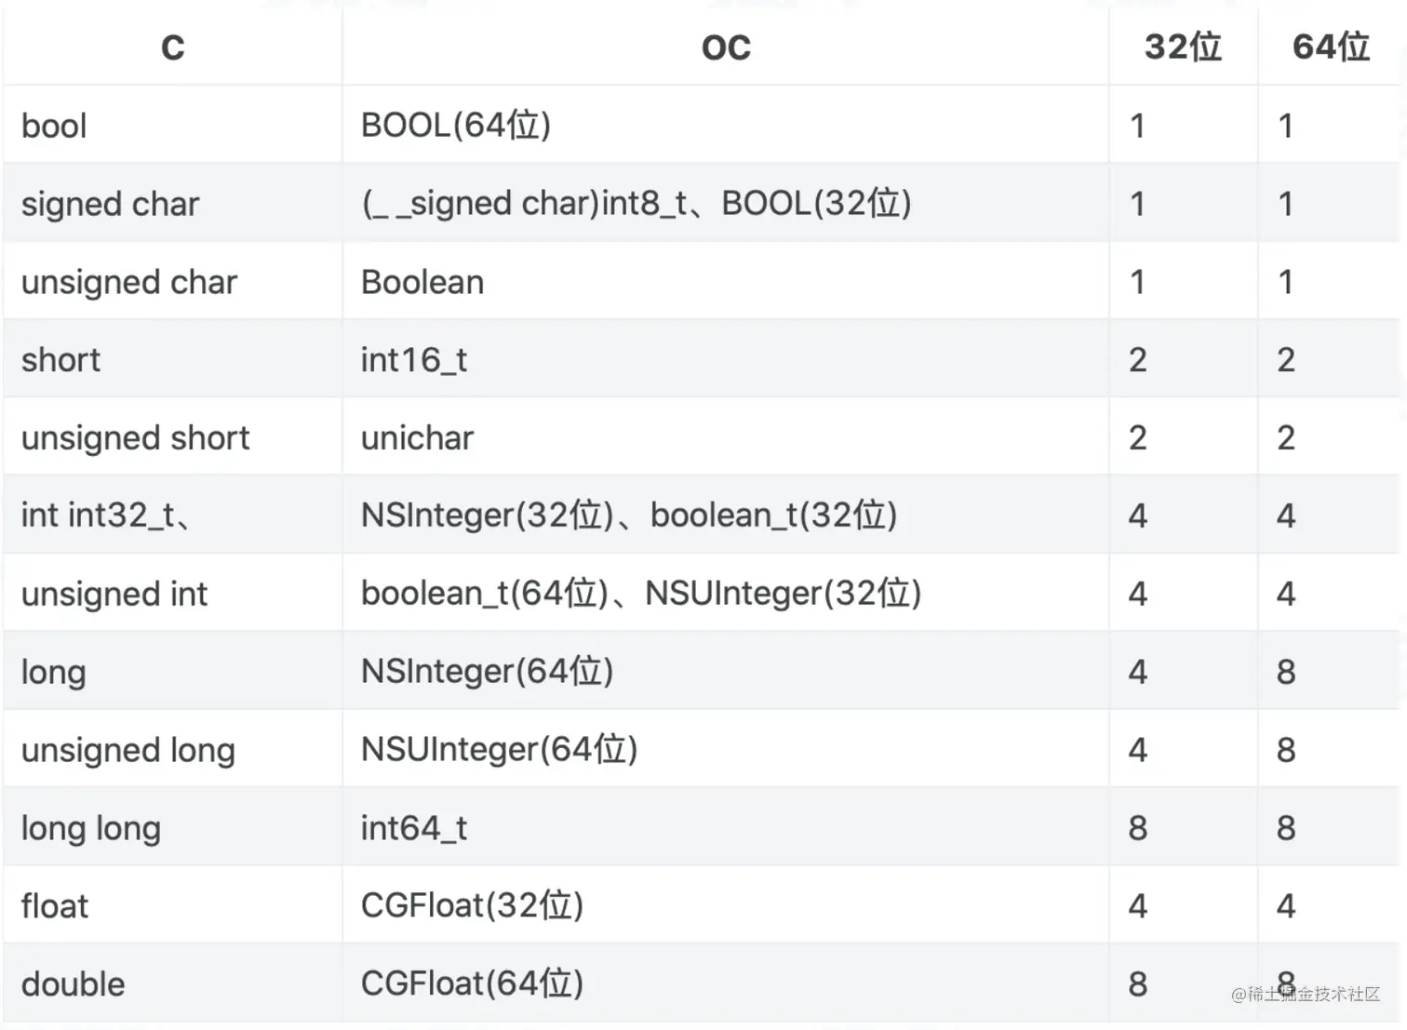The height and width of the screenshot is (1030, 1407).
Task: Select the CGFloat(32位) cell
Action: coord(726,905)
